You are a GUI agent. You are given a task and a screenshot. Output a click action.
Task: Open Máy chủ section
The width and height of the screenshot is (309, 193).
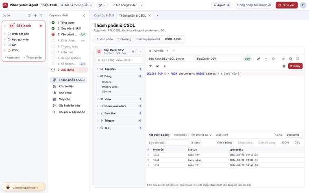[x=68, y=99]
